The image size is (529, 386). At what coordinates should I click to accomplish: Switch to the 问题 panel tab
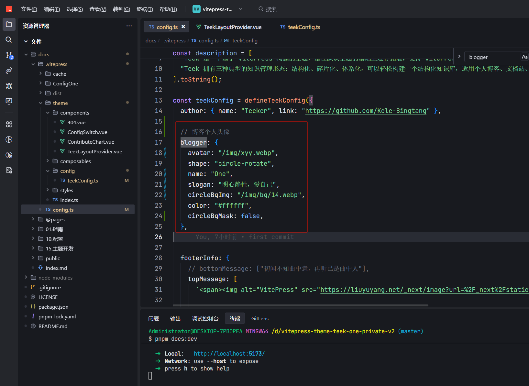(x=153, y=319)
